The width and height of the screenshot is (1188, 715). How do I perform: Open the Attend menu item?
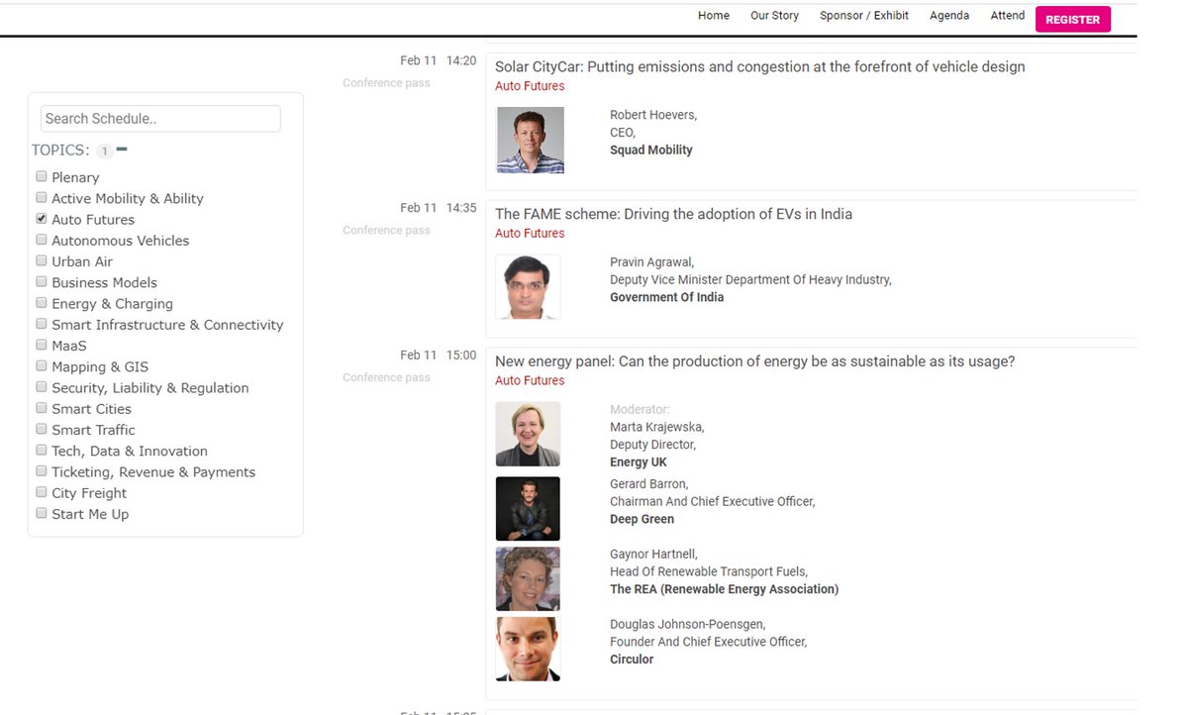(x=1008, y=16)
